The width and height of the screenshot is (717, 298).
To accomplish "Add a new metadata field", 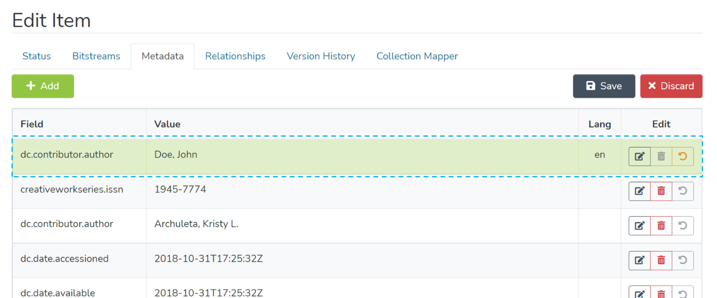I will point(43,86).
